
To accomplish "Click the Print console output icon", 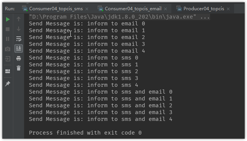I will 19,58.
